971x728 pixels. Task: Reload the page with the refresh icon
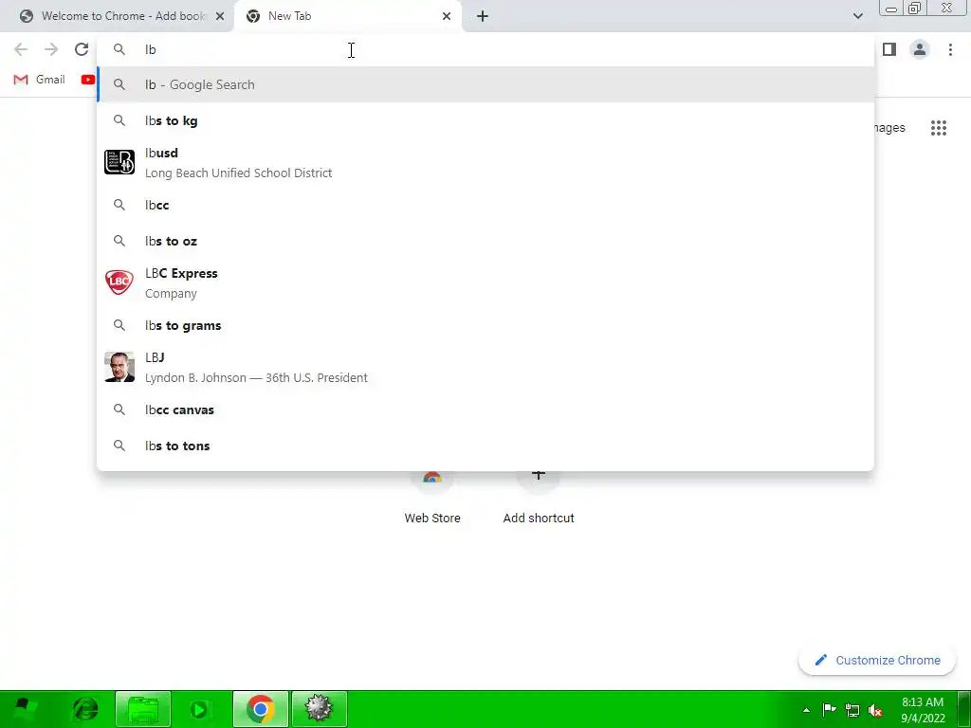tap(82, 49)
